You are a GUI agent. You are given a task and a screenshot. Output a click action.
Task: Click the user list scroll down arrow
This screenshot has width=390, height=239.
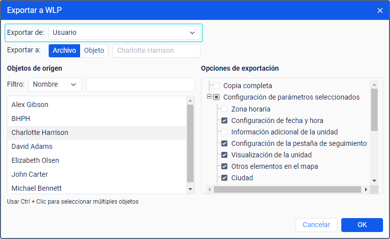(x=190, y=189)
